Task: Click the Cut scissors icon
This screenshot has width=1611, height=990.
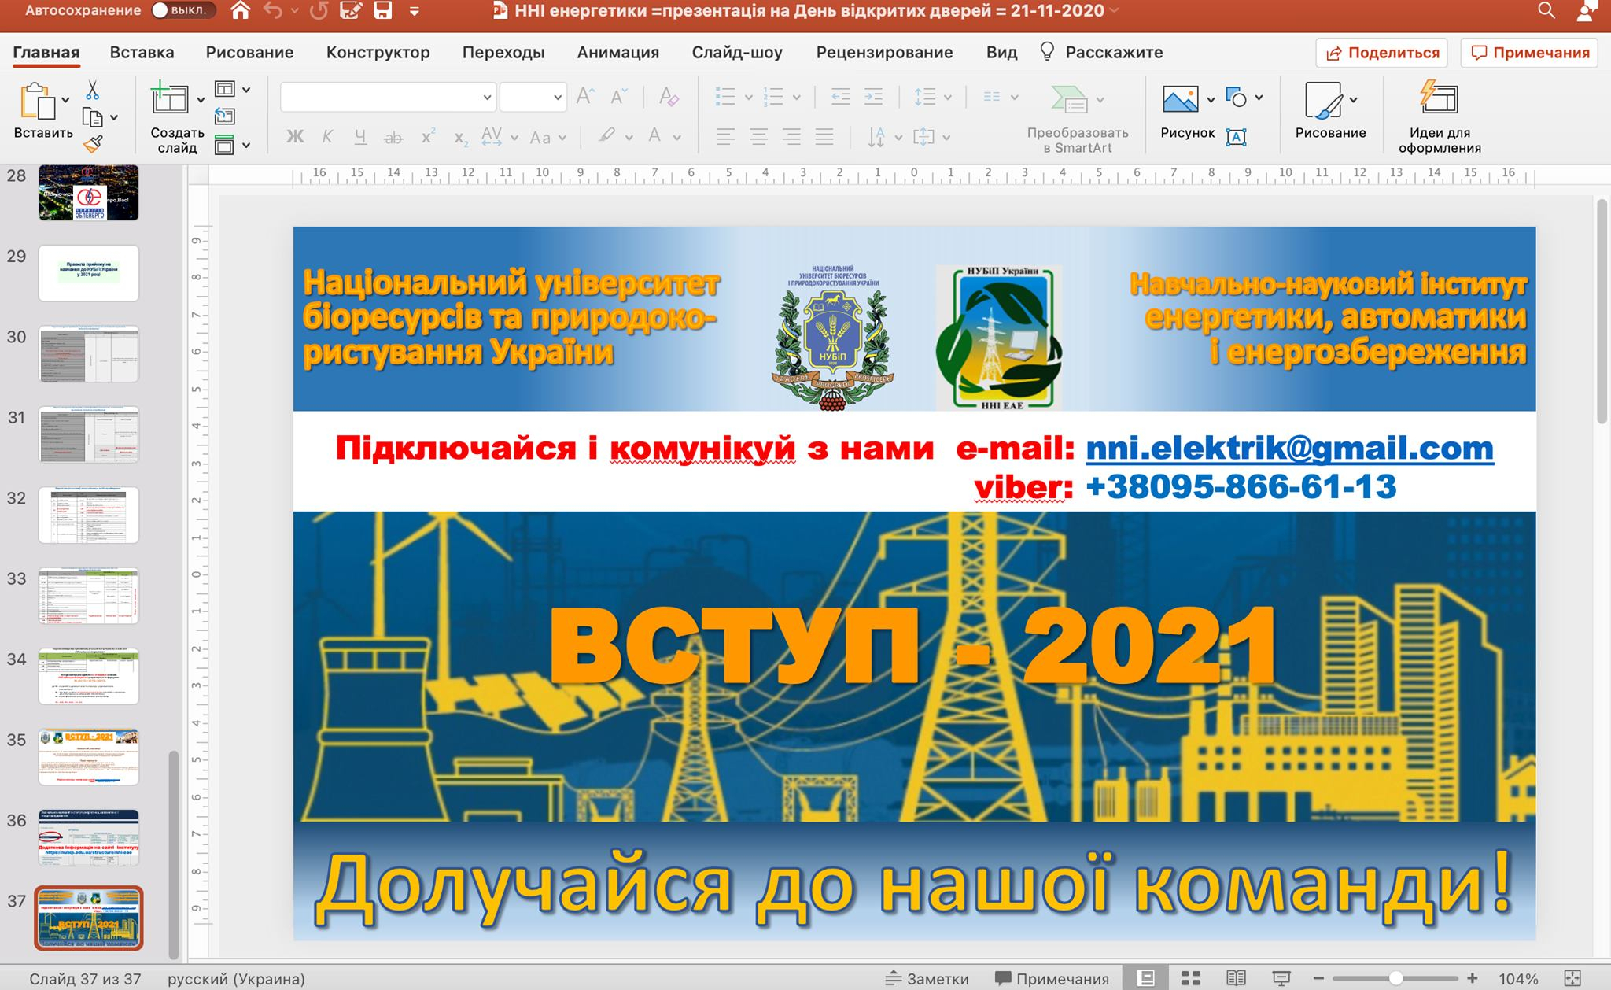Action: point(92,91)
